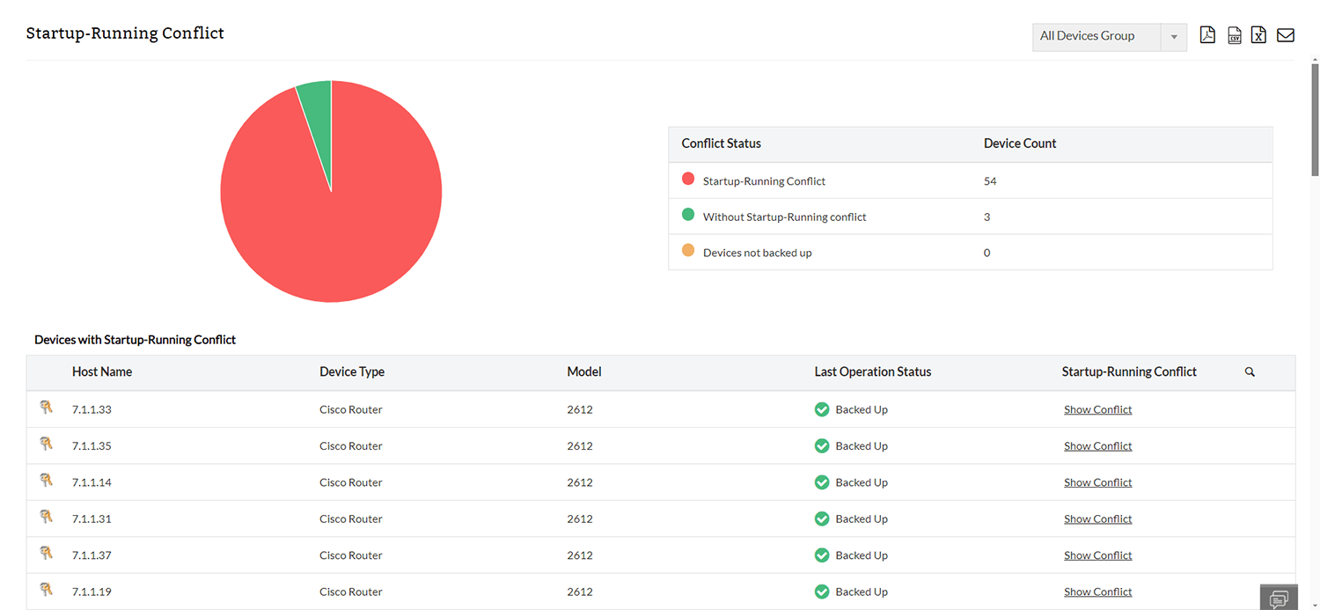Click device count 54 in status table
1320x610 pixels.
[990, 181]
